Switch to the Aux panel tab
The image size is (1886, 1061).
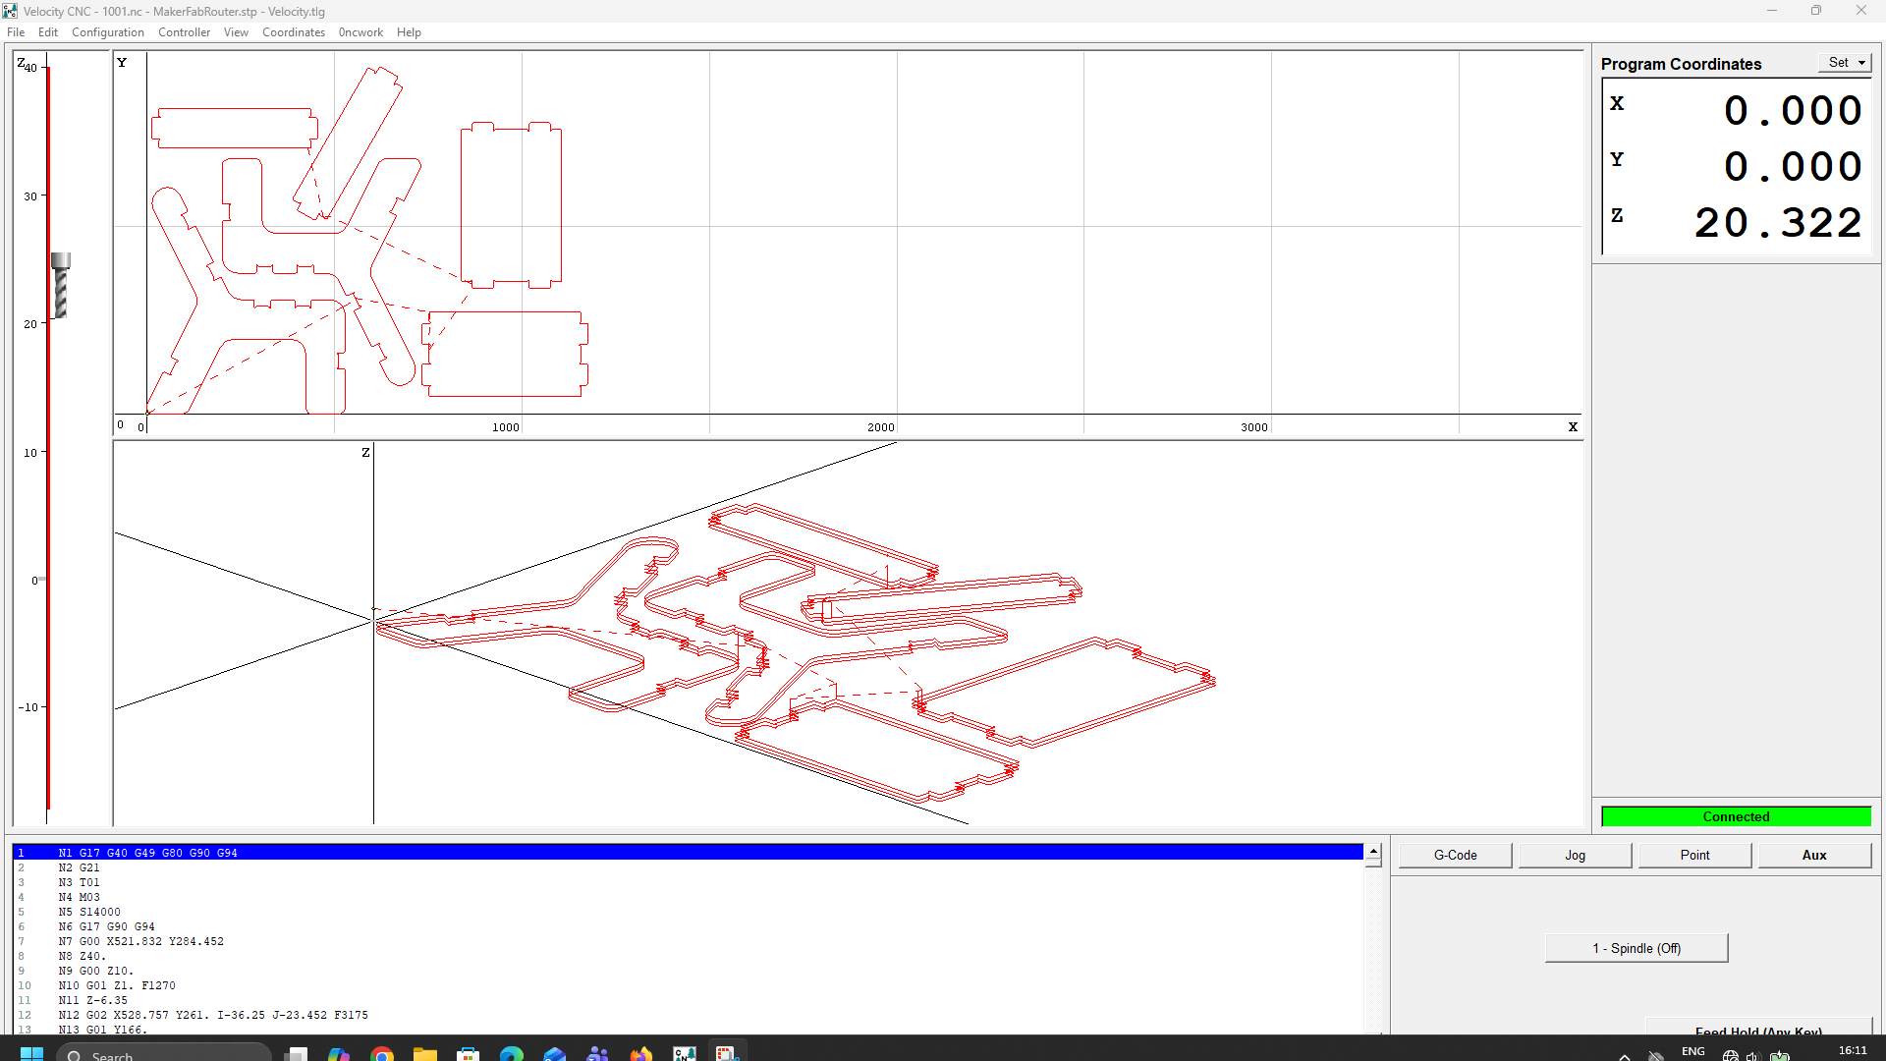click(1813, 855)
